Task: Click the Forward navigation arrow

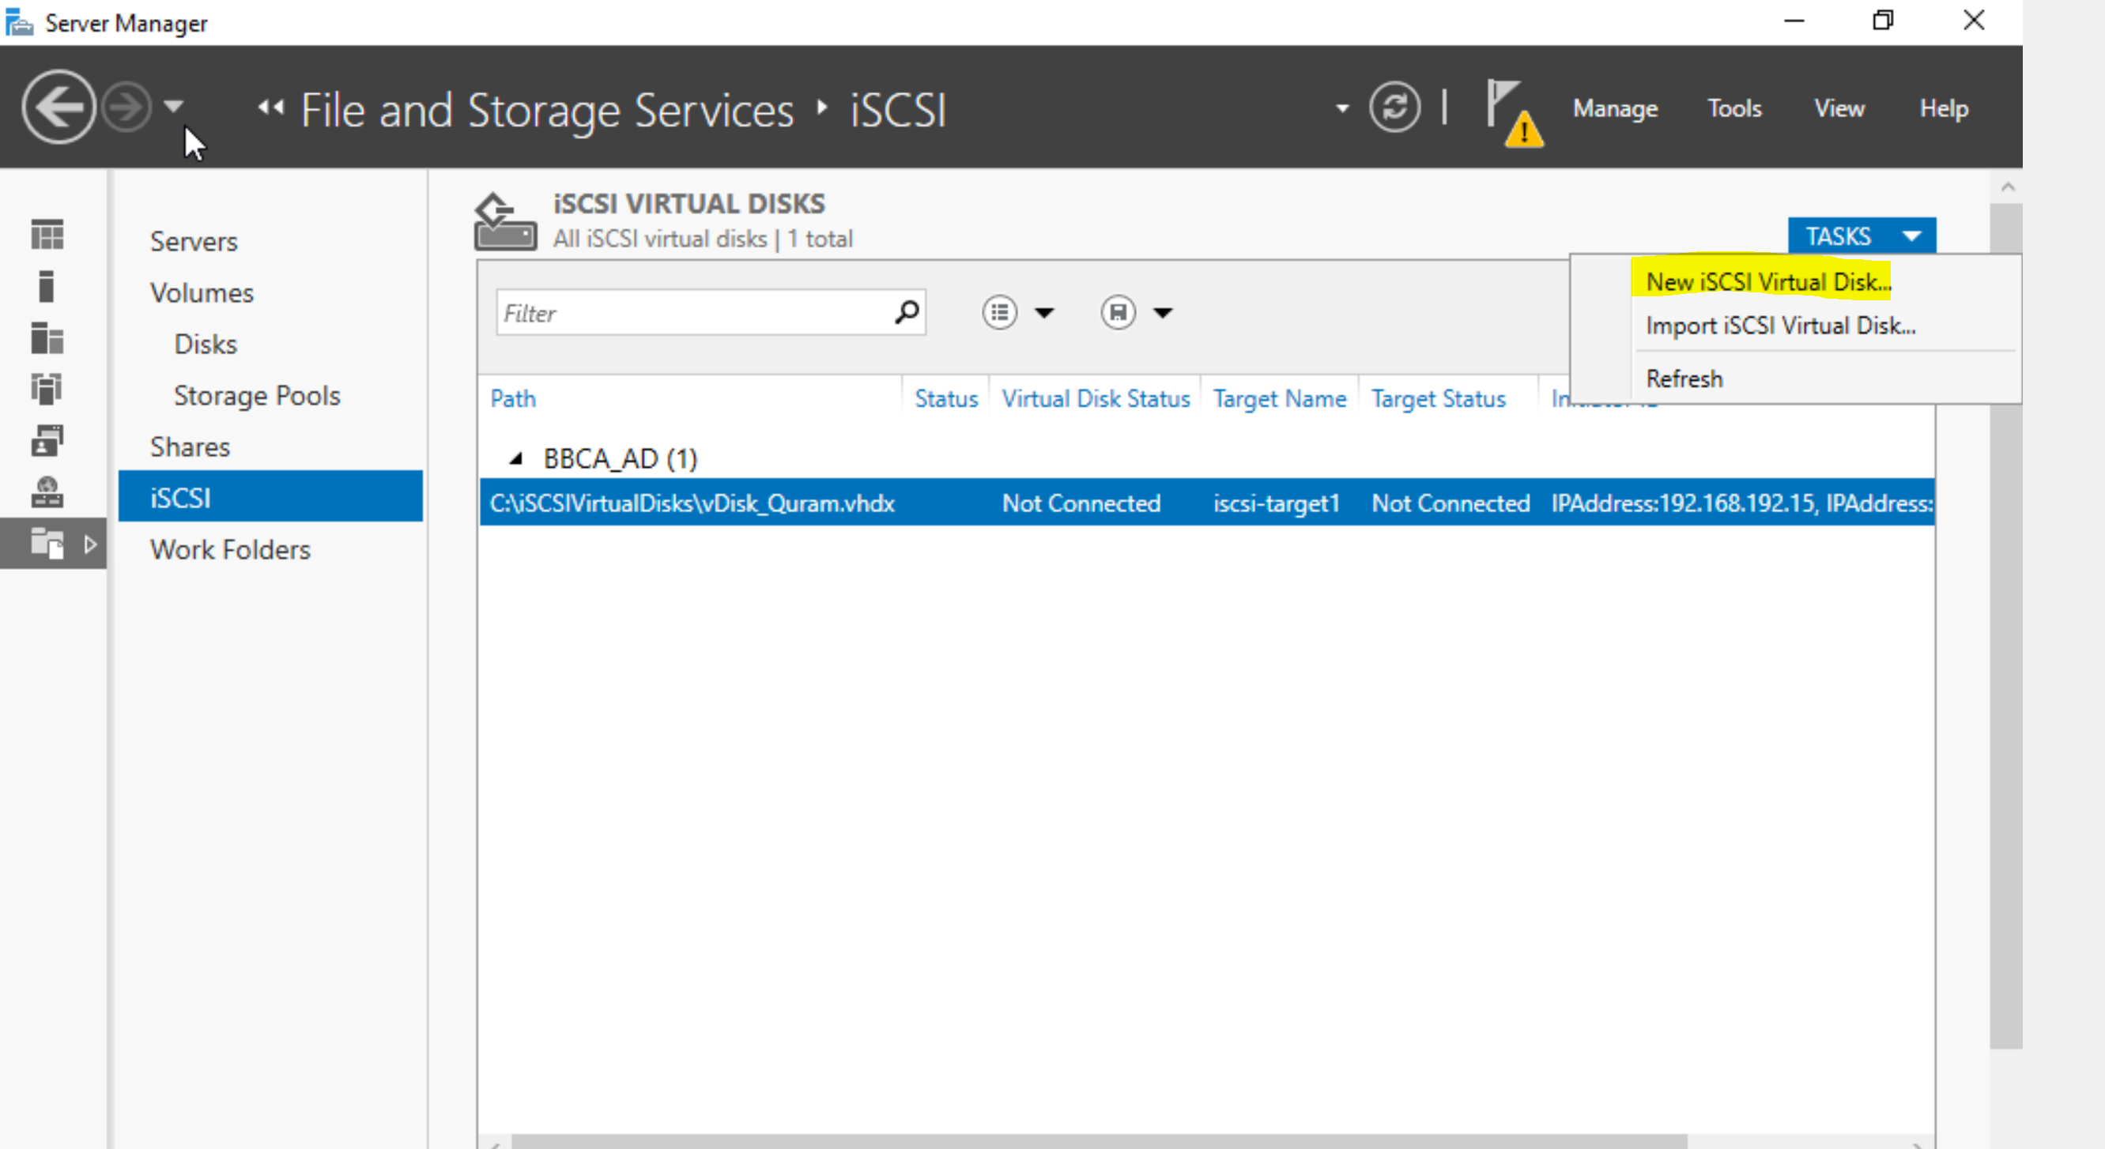Action: click(x=126, y=107)
